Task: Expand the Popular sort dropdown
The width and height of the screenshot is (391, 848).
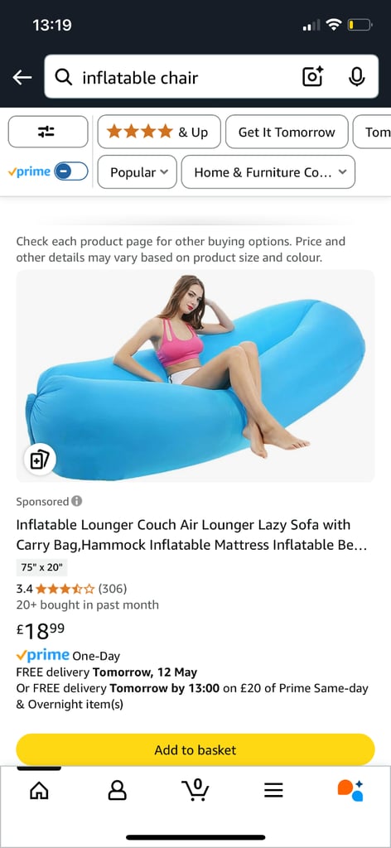Action: [137, 172]
